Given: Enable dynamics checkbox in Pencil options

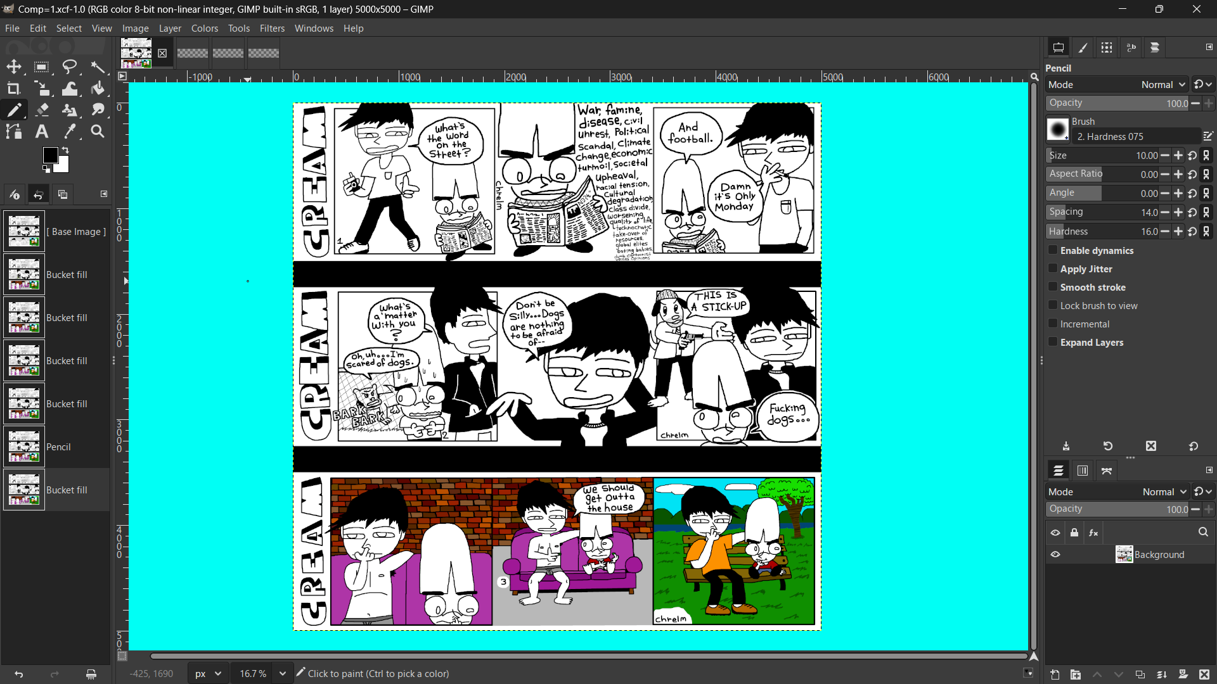Looking at the screenshot, I should click(x=1053, y=250).
